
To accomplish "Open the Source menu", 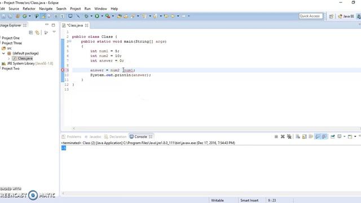I will 14,9.
